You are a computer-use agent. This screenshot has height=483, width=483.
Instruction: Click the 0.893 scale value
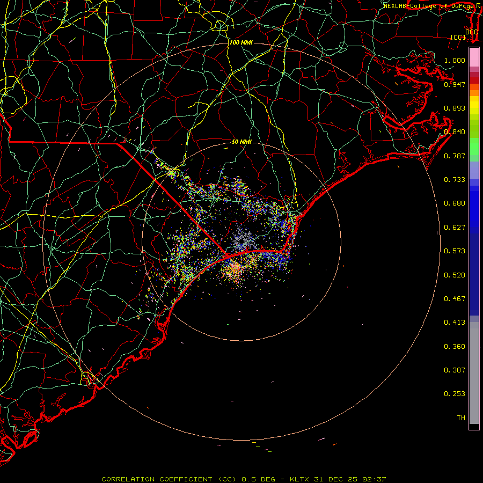(x=455, y=108)
